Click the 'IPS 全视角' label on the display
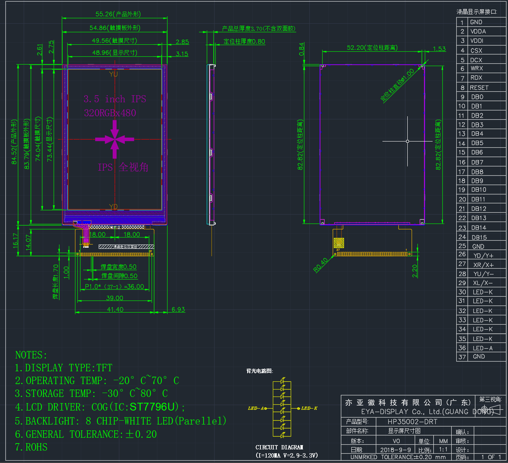The width and height of the screenshot is (508, 463). pyautogui.click(x=123, y=167)
